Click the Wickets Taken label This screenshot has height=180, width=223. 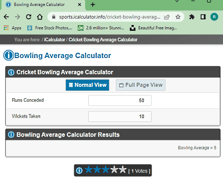pos(26,116)
